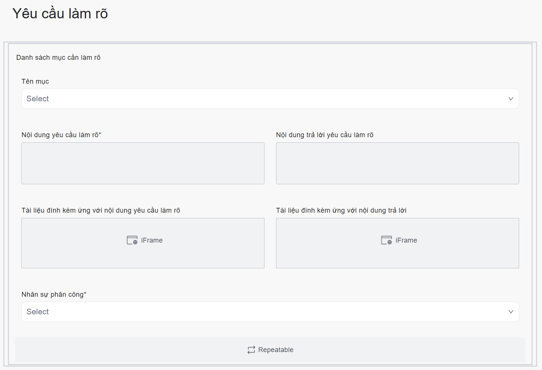Click the Yêu cầu làm rõ page heading
542x370 pixels.
tap(60, 13)
